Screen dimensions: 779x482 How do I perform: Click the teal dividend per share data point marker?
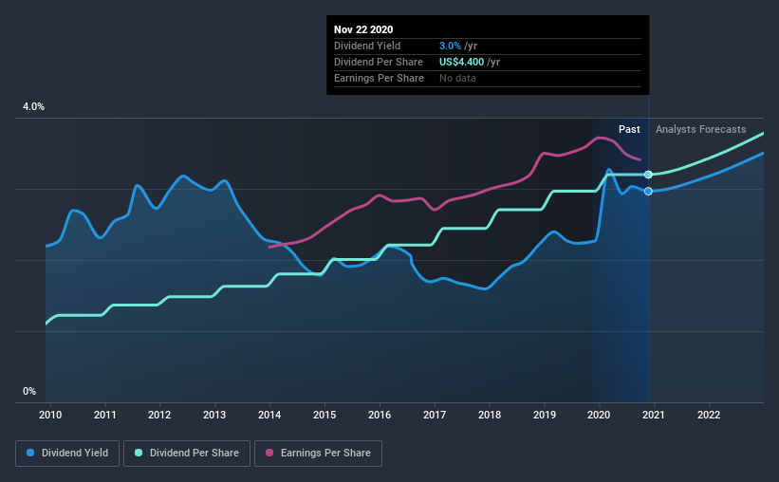tap(648, 175)
